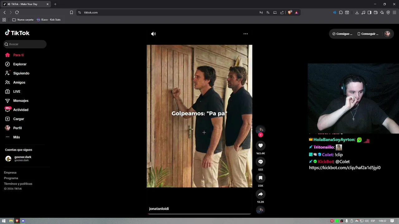Open the Windows Start menu
Viewport: 399px width, 224px height.
[x=4, y=221]
